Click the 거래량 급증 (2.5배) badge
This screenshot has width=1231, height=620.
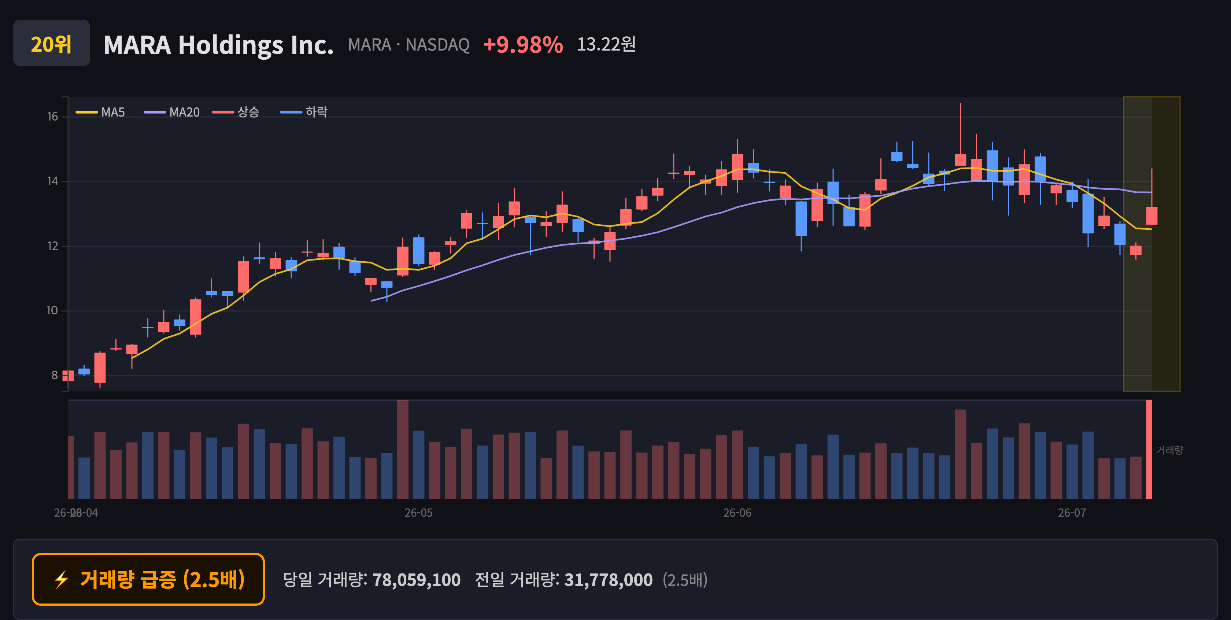pos(148,579)
